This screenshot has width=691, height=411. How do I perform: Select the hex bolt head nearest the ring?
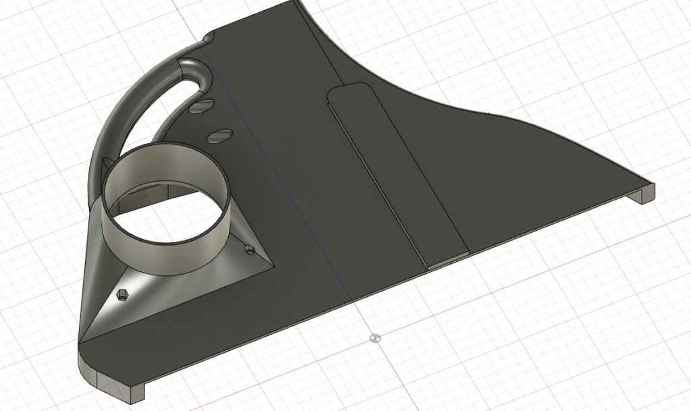pyautogui.click(x=250, y=250)
